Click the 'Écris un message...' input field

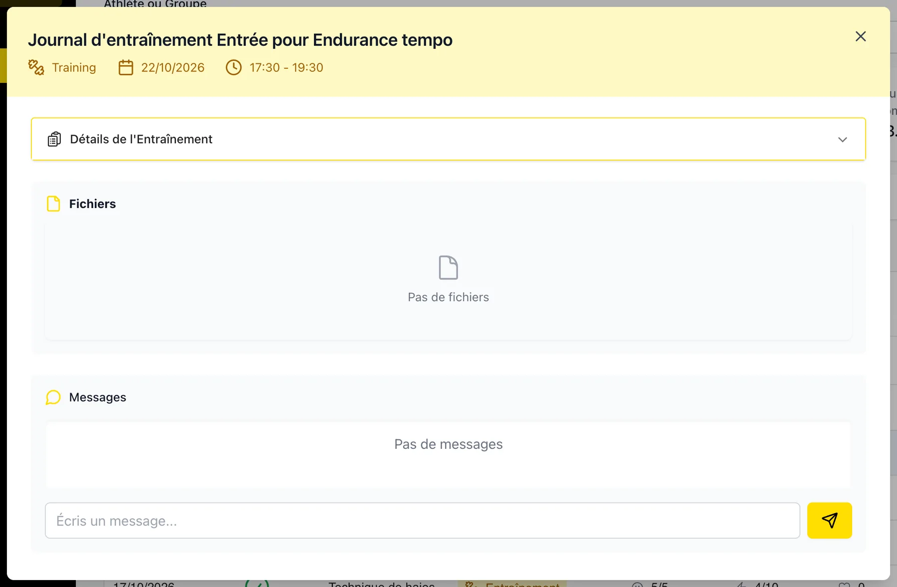coord(423,521)
